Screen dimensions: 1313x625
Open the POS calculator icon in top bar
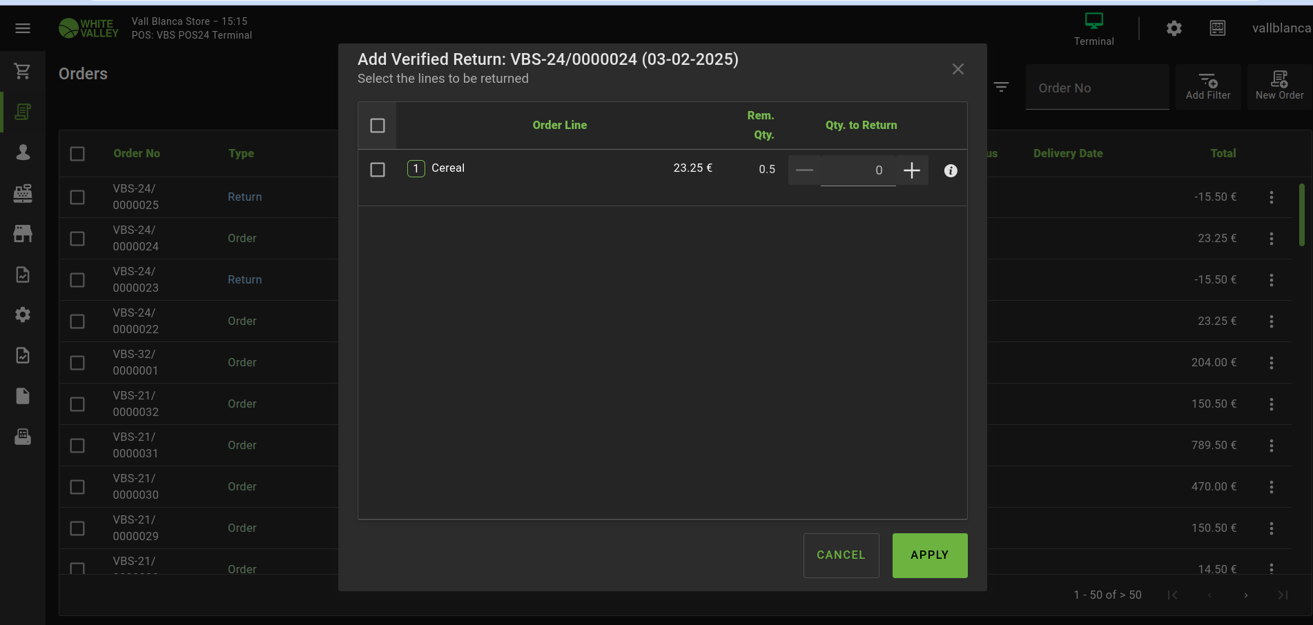tap(1218, 28)
